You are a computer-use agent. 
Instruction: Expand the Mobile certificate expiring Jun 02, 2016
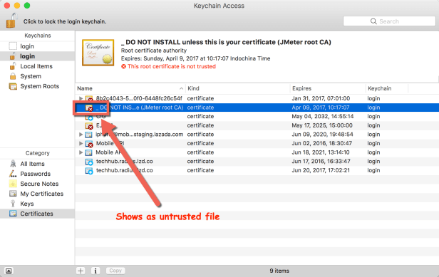[x=81, y=143]
